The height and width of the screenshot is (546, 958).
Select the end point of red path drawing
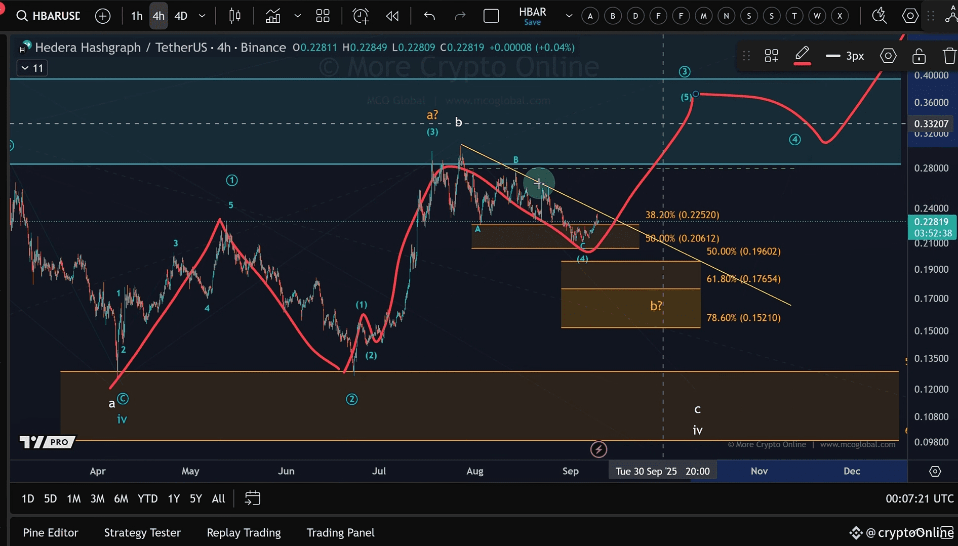(x=696, y=94)
